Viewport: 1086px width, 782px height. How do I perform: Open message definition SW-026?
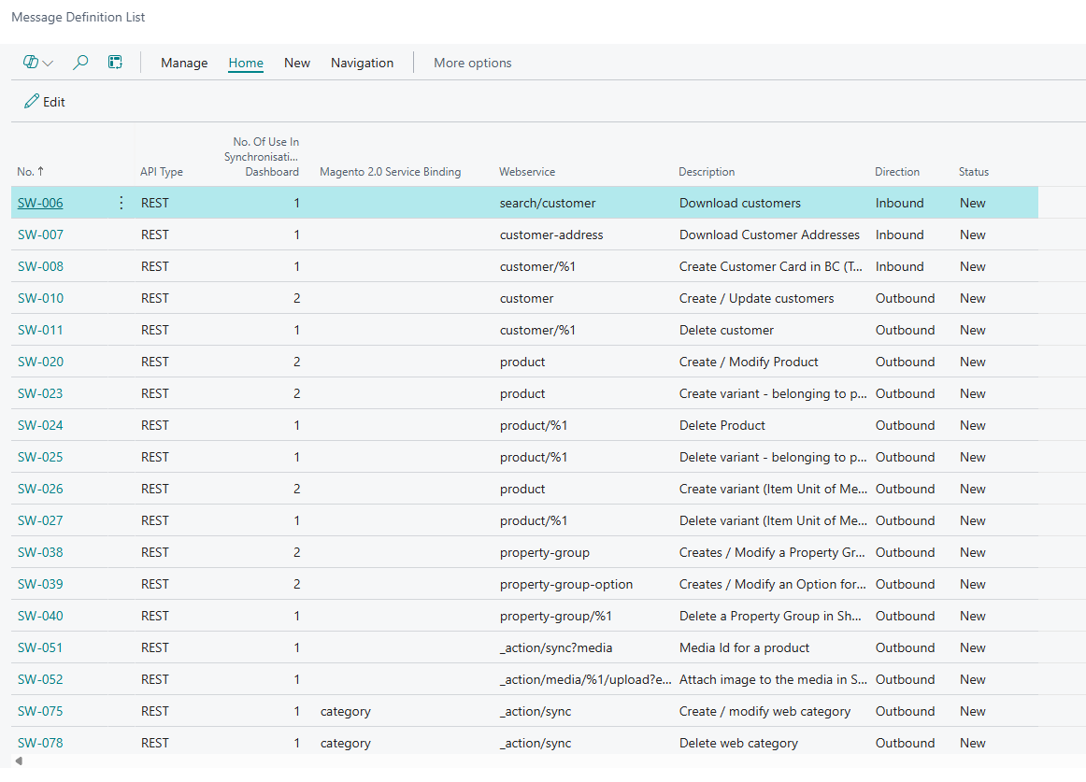pos(40,489)
